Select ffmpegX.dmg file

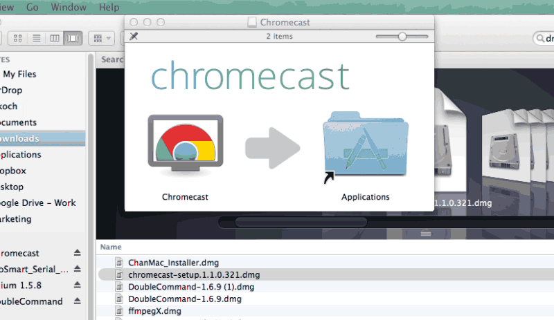(x=154, y=311)
